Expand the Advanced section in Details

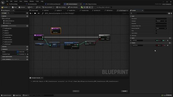click(131, 36)
